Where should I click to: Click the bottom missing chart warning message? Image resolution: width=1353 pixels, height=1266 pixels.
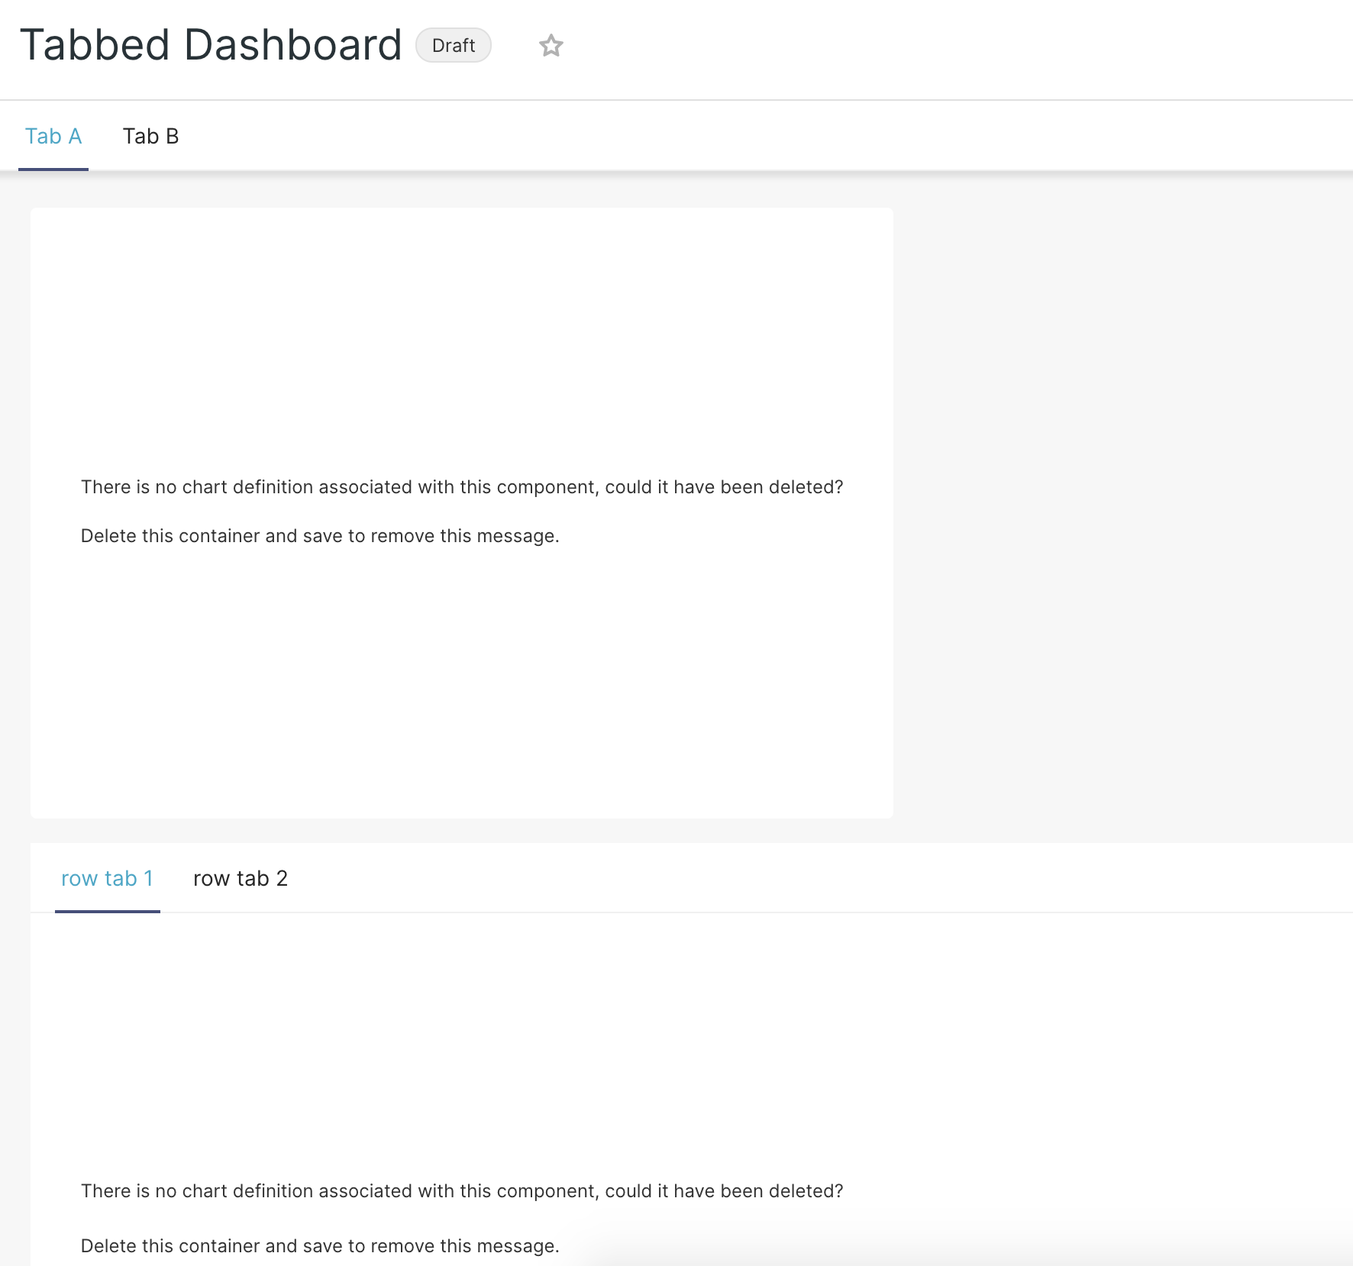[x=462, y=1190]
